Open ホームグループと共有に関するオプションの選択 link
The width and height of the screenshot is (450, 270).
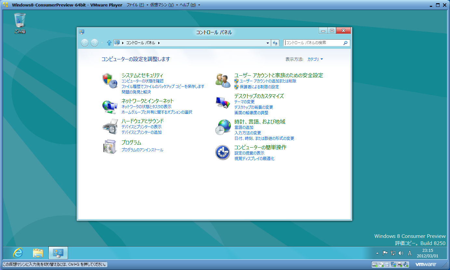pyautogui.click(x=157, y=112)
